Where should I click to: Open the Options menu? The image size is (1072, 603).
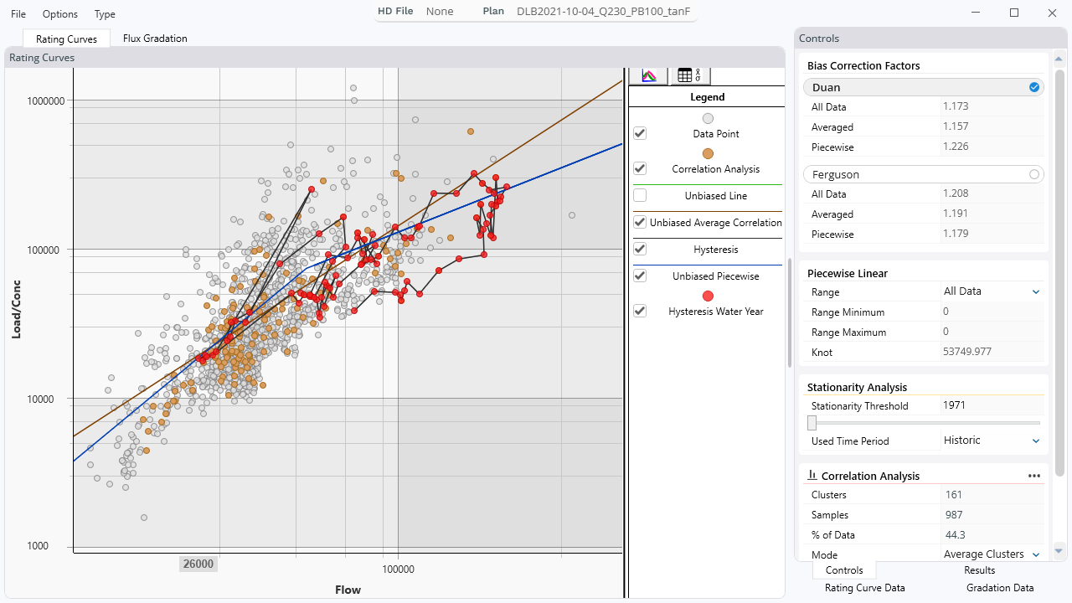60,14
